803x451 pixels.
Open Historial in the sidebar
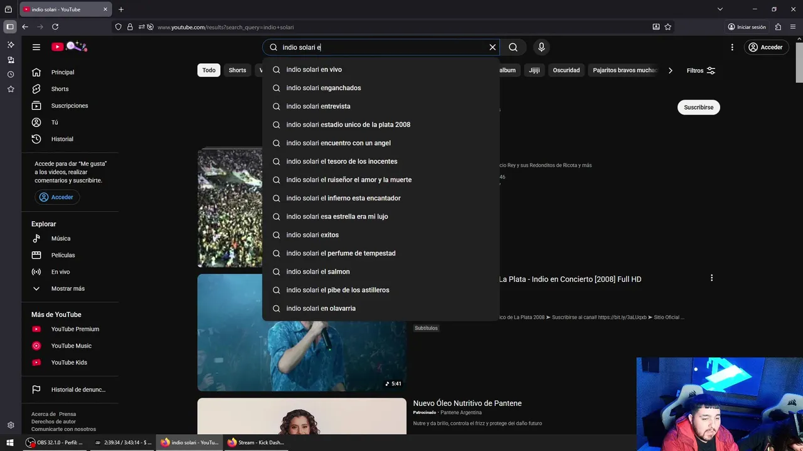(62, 139)
